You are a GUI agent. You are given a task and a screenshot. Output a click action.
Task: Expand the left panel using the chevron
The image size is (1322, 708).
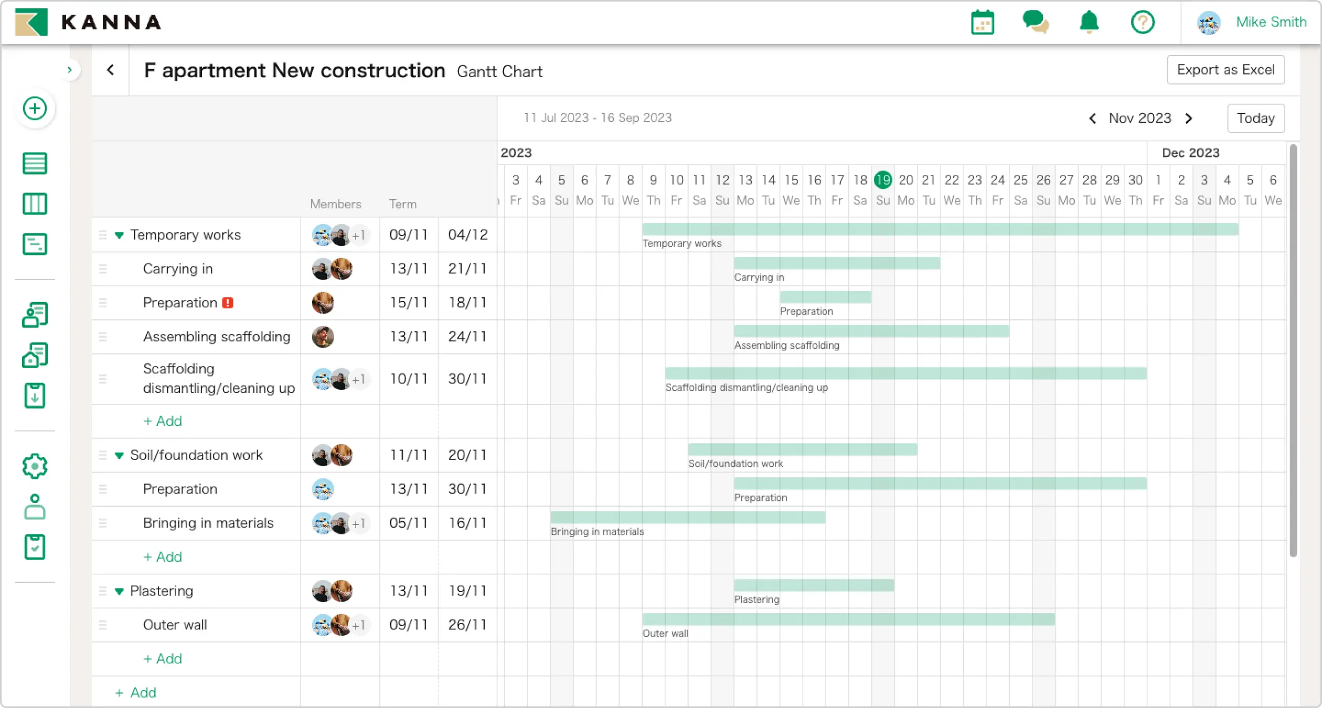[71, 70]
